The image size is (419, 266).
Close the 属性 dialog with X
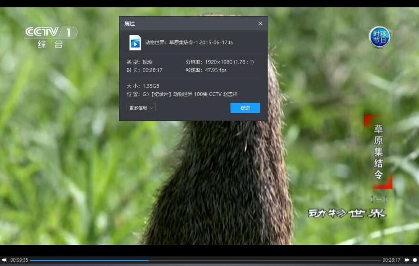[260, 24]
